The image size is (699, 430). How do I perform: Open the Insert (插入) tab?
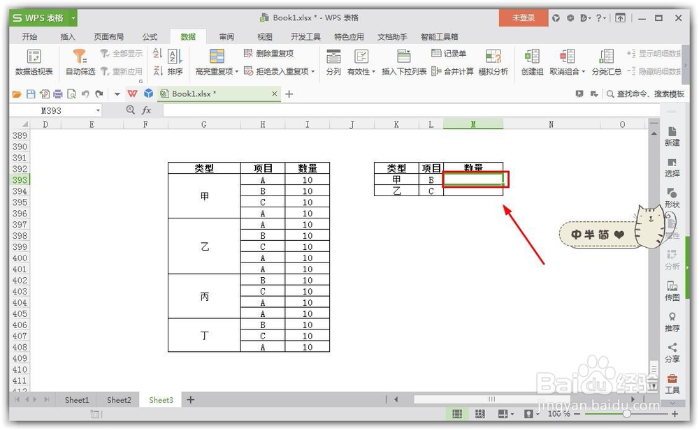(68, 37)
